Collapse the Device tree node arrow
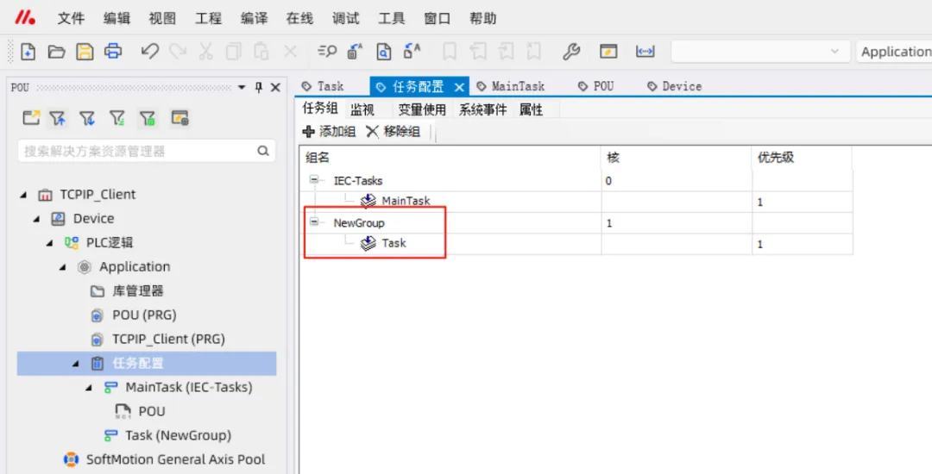This screenshot has height=474, width=932. (x=36, y=219)
